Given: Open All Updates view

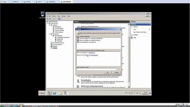Looking at the screenshot, I should (x=58, y=27).
